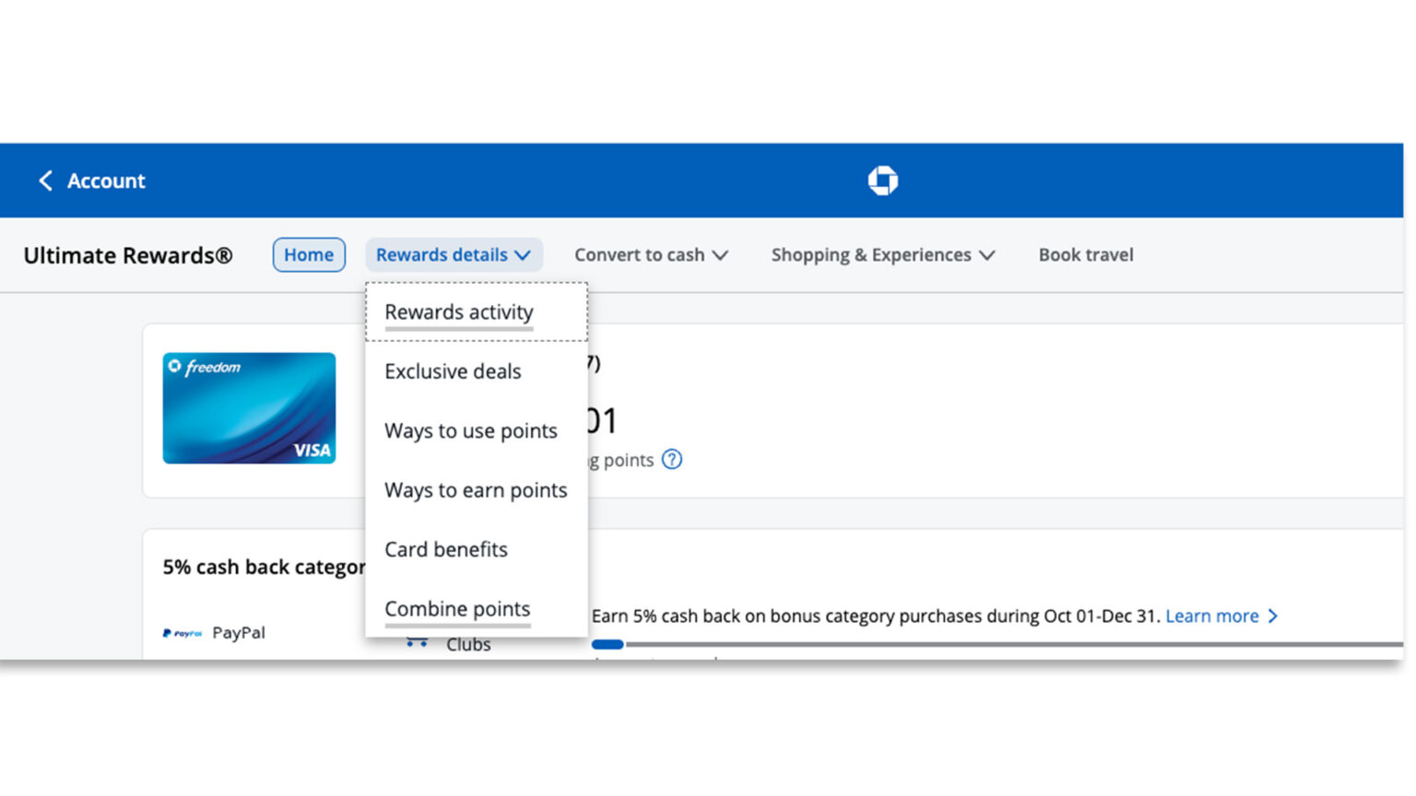Click the chevron icon after Learn more
The width and height of the screenshot is (1416, 796).
1273,615
